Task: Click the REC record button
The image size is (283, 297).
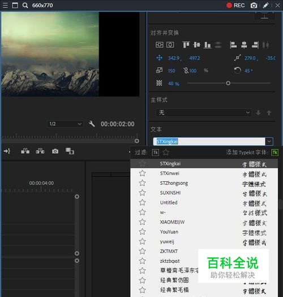Action: click(x=235, y=5)
